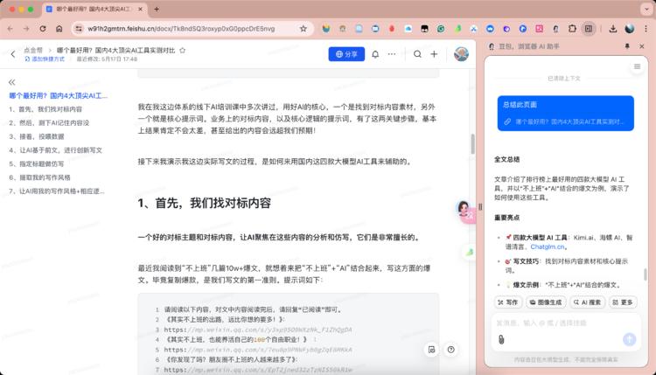Click blue 分享 share button

tap(346, 54)
